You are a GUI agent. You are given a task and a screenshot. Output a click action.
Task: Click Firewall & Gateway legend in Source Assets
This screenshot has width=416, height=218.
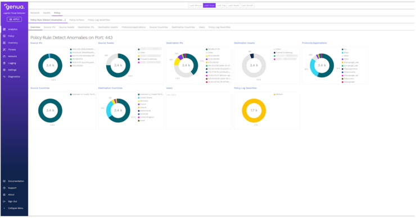(x=147, y=59)
